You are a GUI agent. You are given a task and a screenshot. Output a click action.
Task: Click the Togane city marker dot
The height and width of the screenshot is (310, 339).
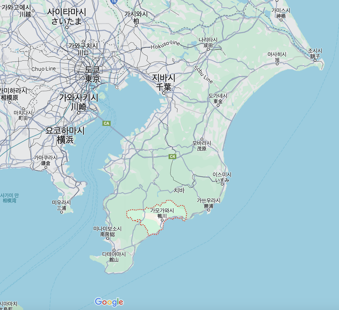(x=218, y=105)
